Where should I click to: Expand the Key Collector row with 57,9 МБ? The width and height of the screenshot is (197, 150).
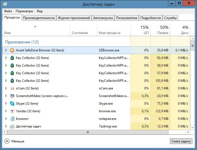tap(6, 73)
